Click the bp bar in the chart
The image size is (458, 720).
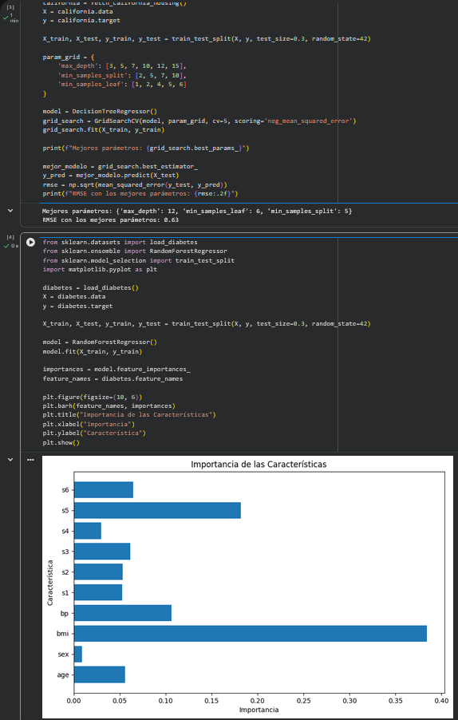point(123,613)
